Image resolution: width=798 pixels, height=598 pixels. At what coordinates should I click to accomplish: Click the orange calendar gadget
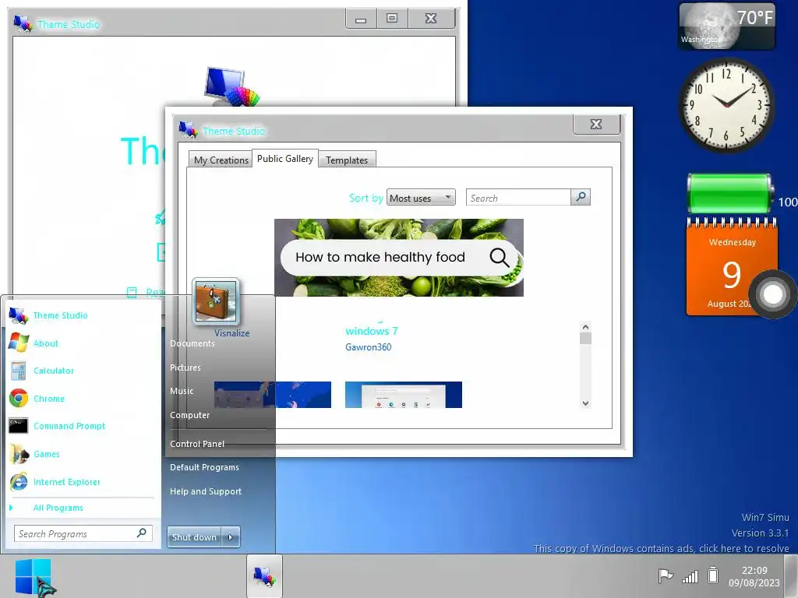pos(731,267)
